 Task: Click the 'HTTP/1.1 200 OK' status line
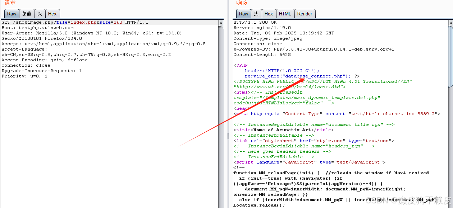coord(255,22)
